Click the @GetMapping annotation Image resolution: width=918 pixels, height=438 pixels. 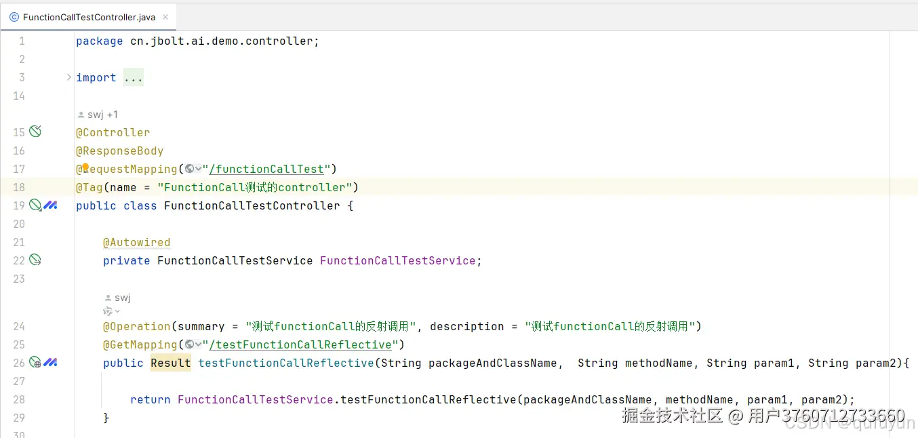click(140, 344)
